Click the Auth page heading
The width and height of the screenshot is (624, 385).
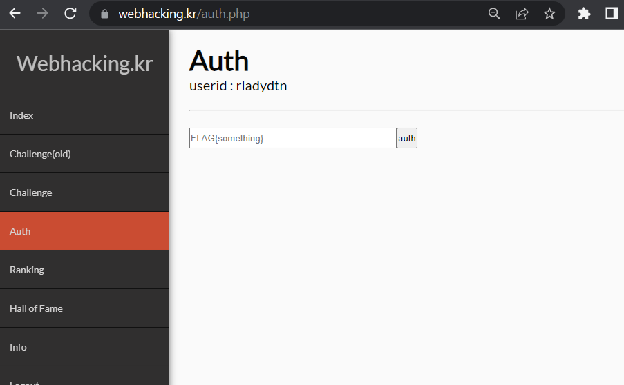(x=219, y=61)
